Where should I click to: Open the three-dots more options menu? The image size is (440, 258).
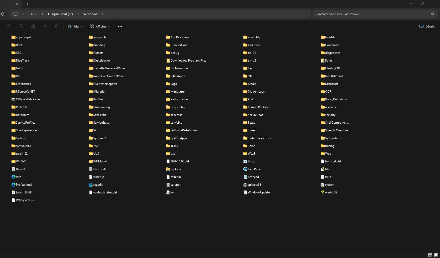[120, 26]
